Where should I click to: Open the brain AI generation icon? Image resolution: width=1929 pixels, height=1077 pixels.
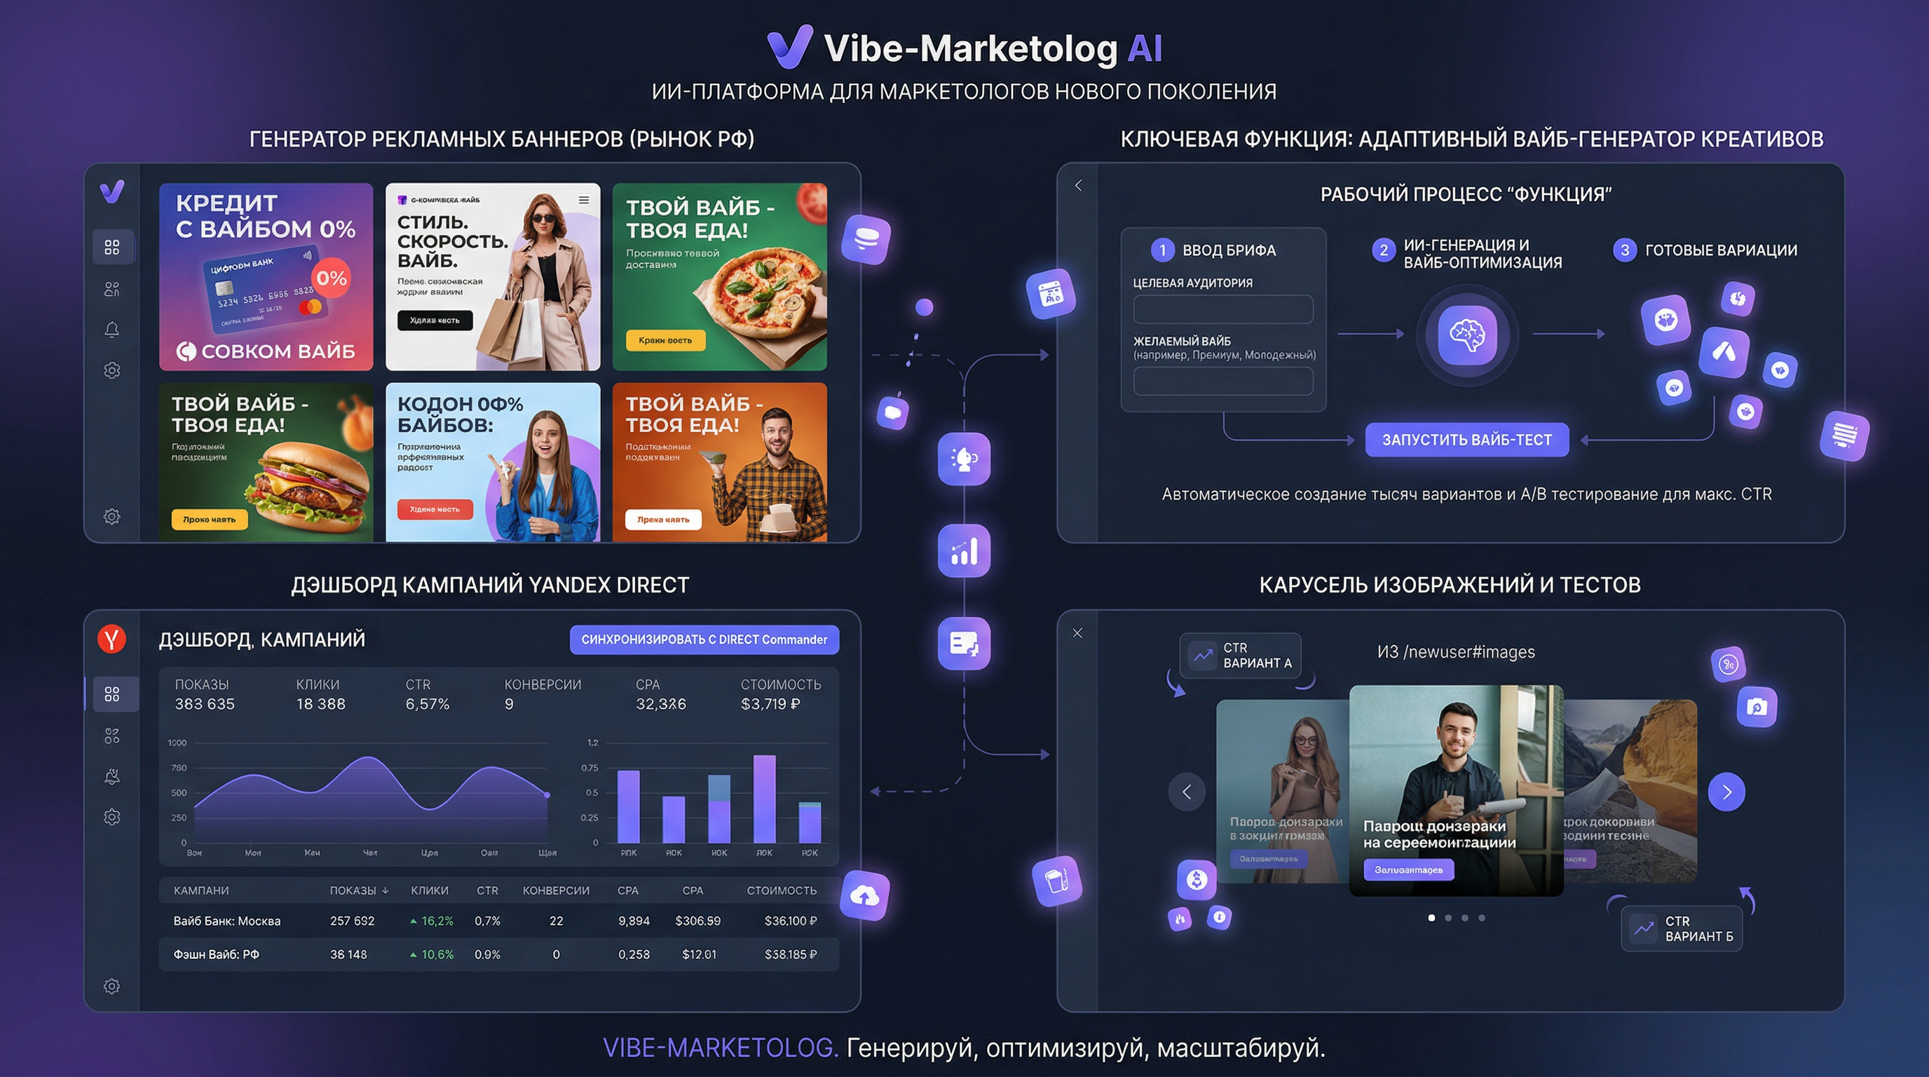[1467, 334]
